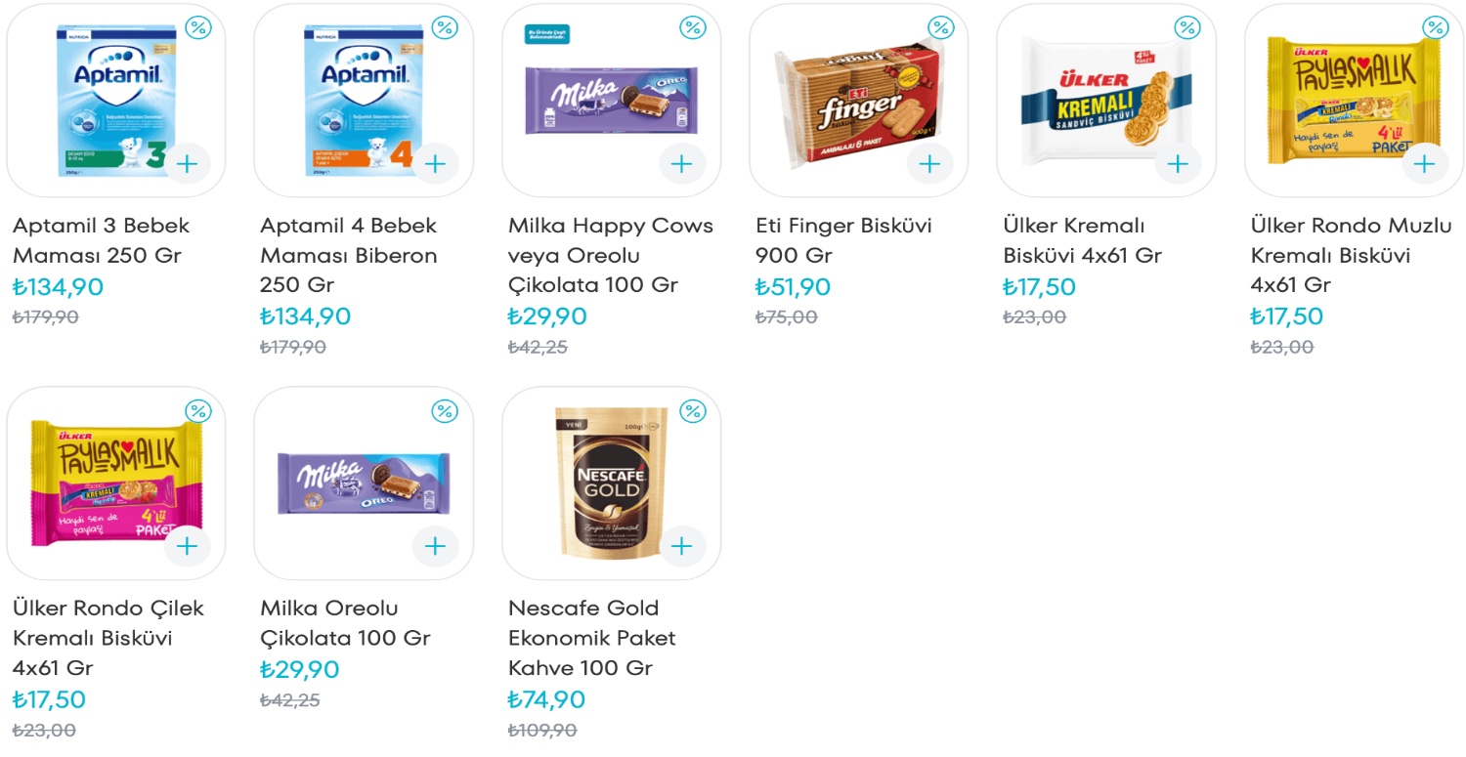
Task: Click discount badge on Nescafe Gold card
Action: click(693, 411)
